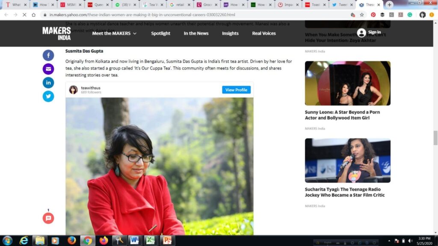Share the article via email icon
Screen dimensions: 438x246
point(48,69)
